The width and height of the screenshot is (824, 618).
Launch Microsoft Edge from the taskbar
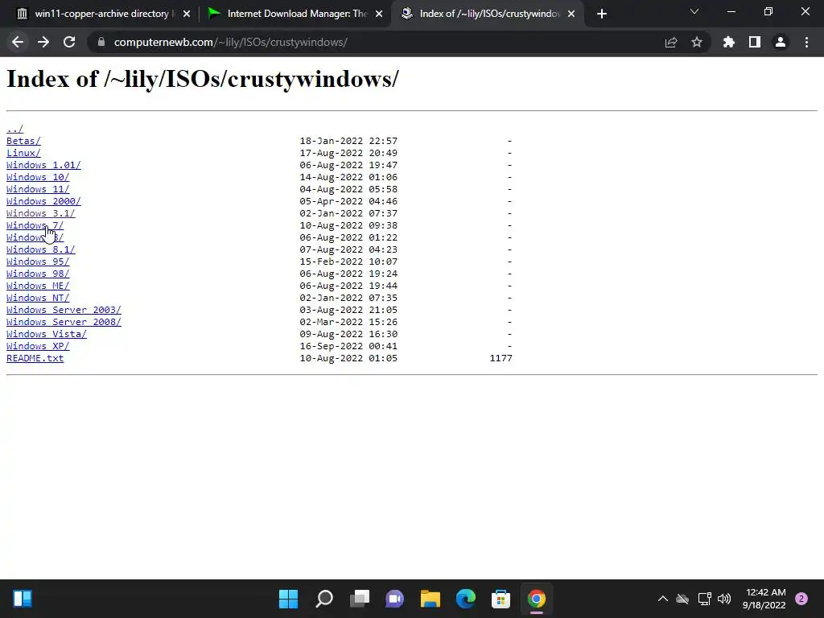[x=466, y=599]
